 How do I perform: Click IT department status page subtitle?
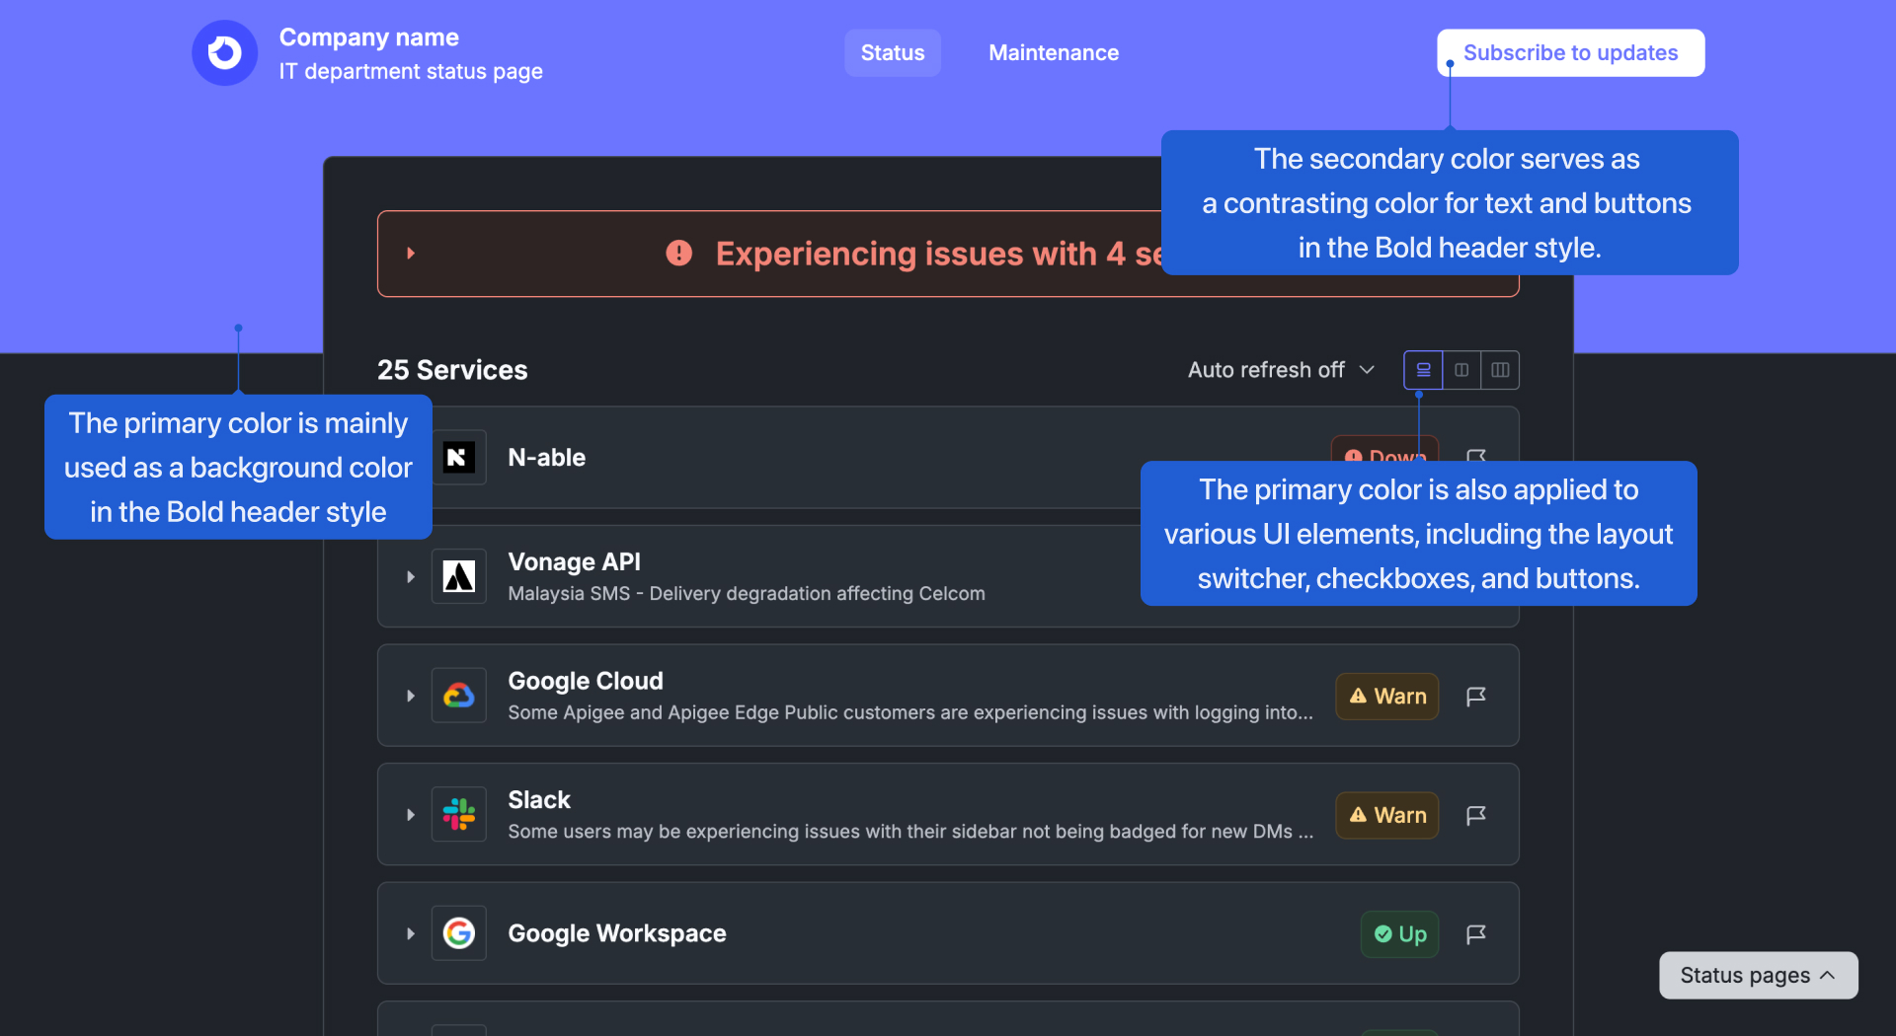click(x=411, y=71)
